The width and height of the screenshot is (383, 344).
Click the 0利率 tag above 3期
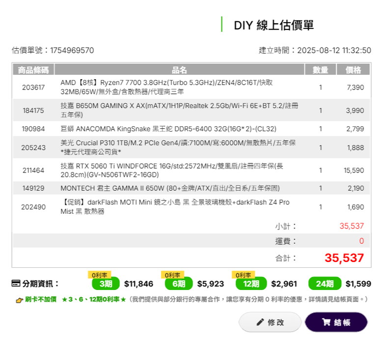click(x=99, y=275)
